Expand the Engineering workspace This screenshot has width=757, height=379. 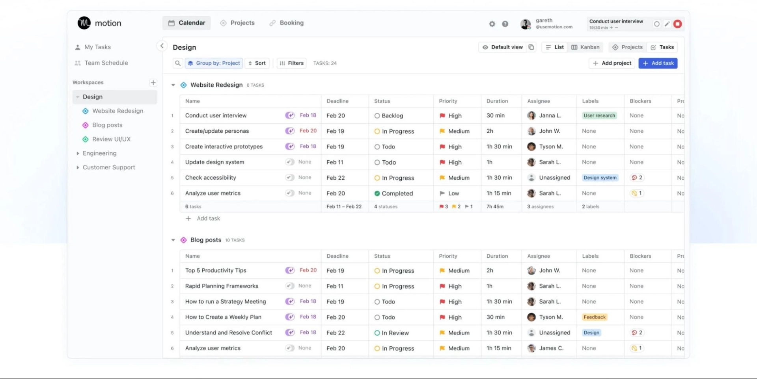coord(78,153)
